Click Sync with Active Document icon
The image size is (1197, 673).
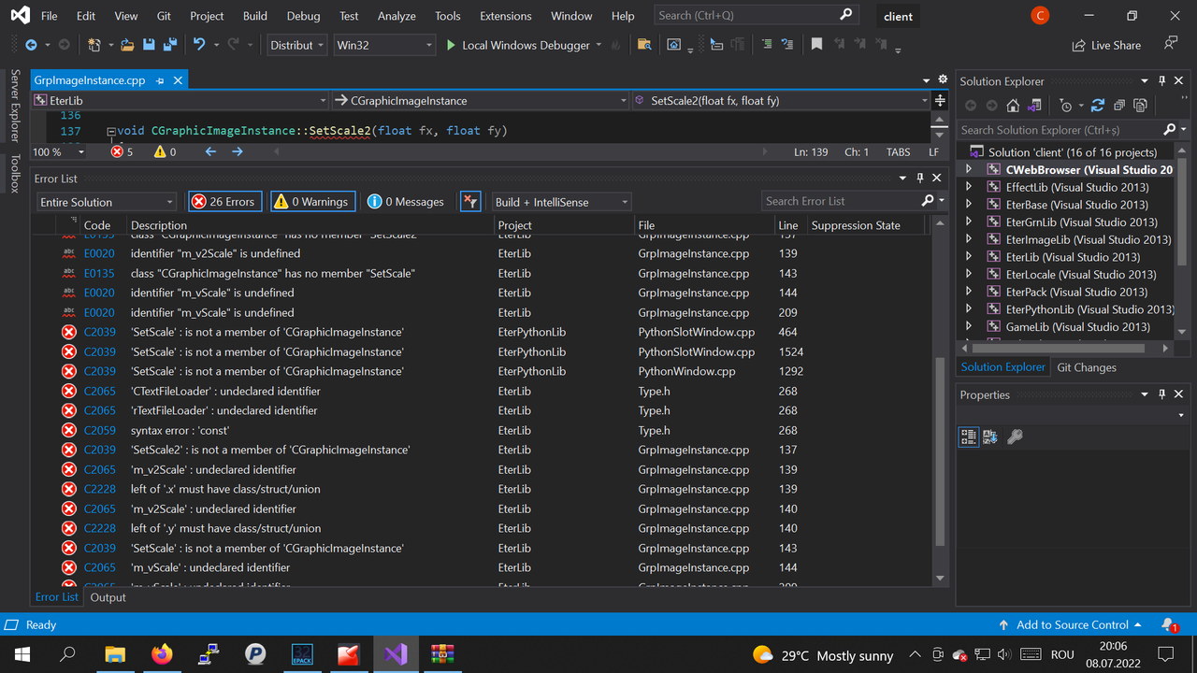pyautogui.click(x=1098, y=106)
